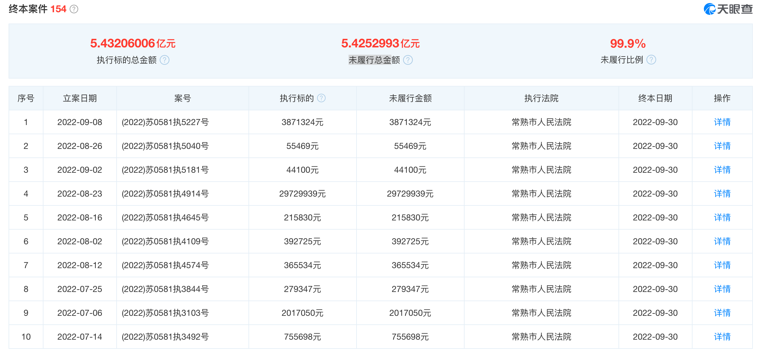Click the 天眼查 logo
Screen dimensions: 762x358
pyautogui.click(x=728, y=9)
